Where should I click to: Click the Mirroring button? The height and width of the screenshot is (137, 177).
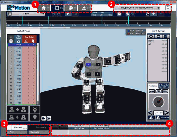pyautogui.click(x=162, y=118)
